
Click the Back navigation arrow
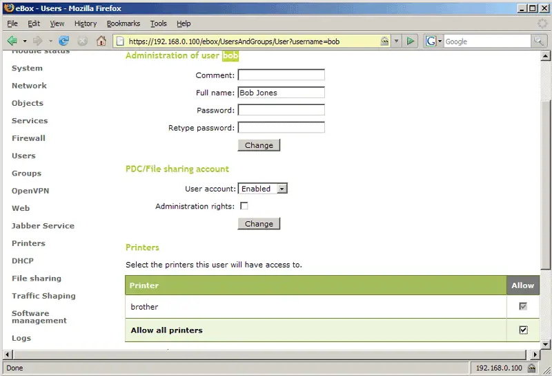pos(12,41)
